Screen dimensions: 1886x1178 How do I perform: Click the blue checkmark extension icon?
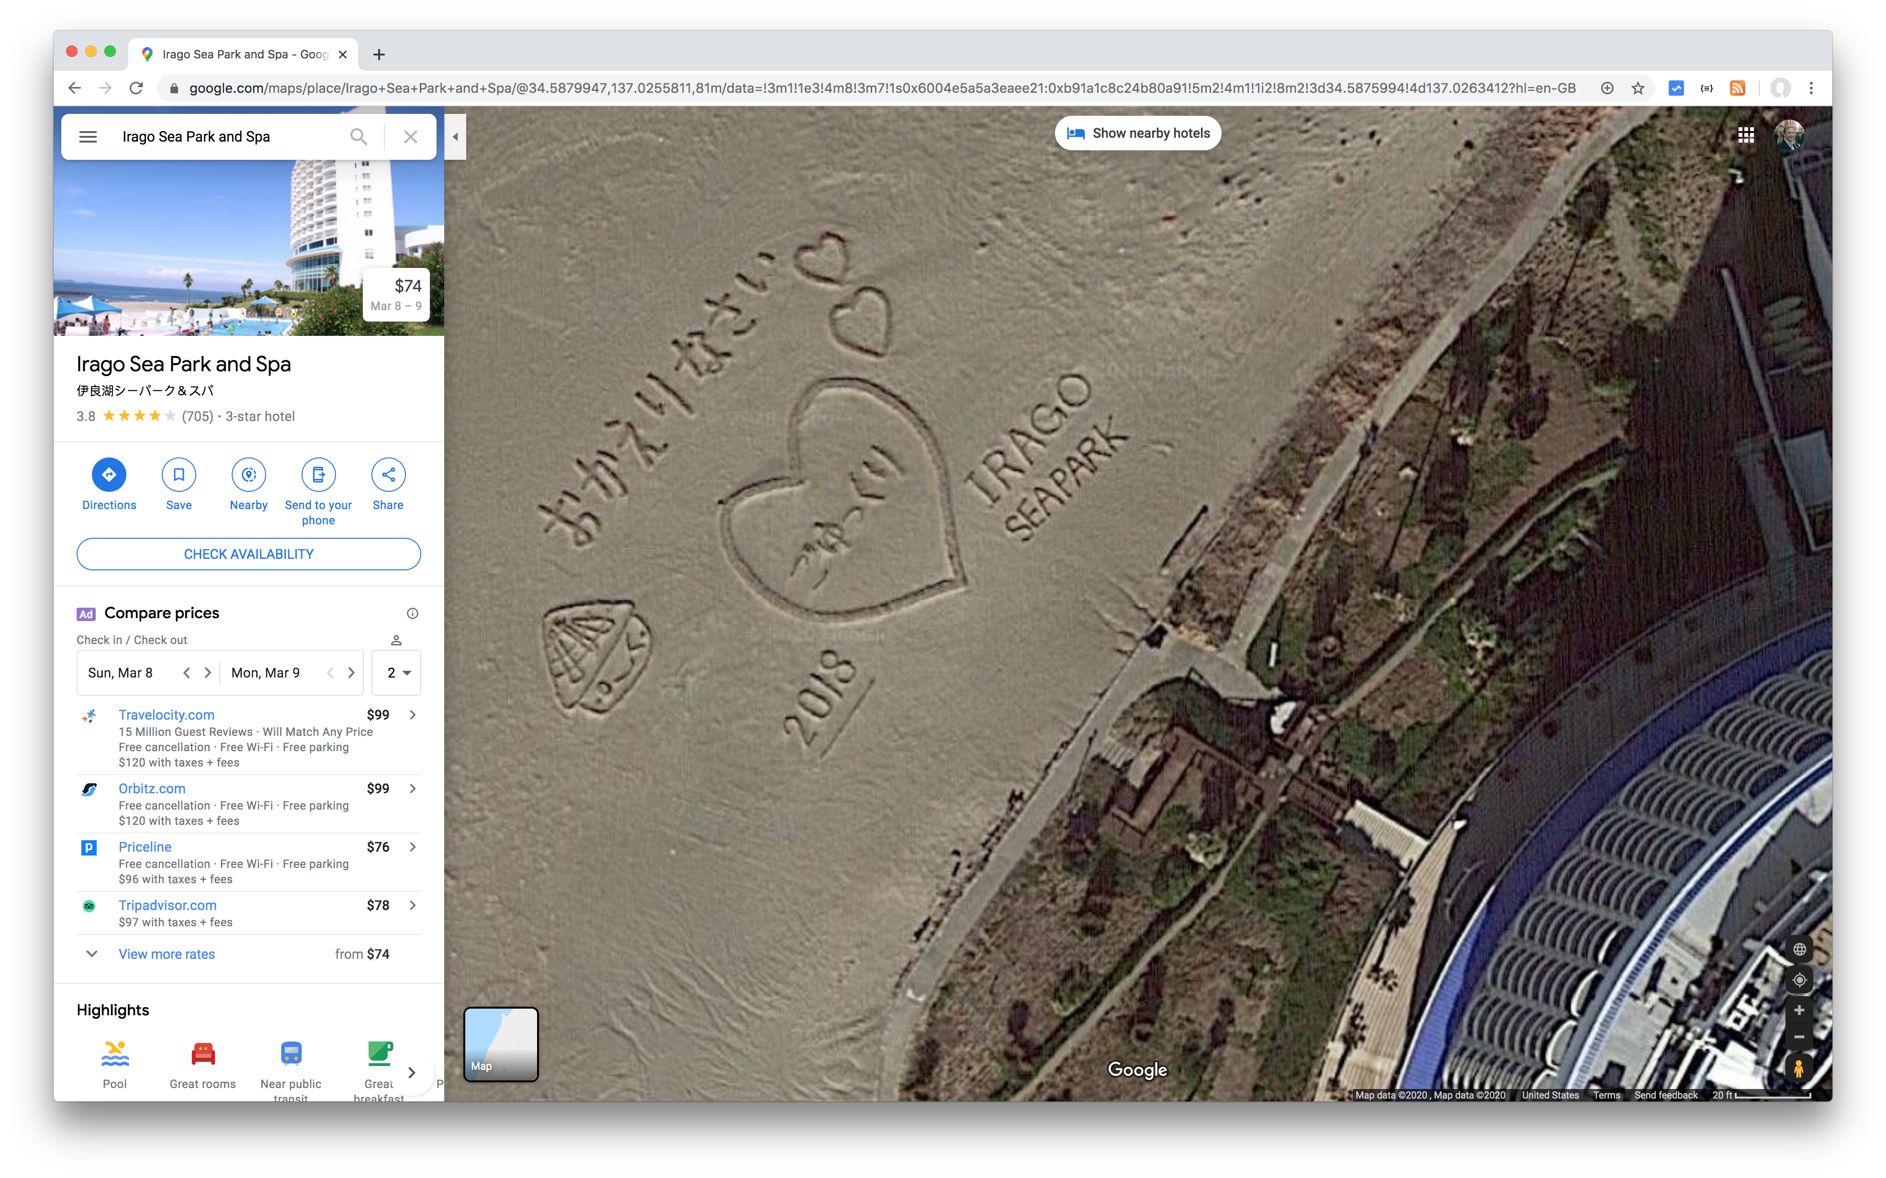[x=1675, y=88]
